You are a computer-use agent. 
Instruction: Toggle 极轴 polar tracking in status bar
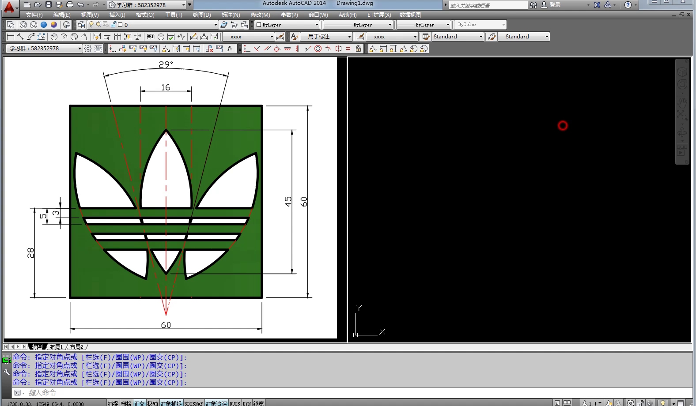point(153,403)
